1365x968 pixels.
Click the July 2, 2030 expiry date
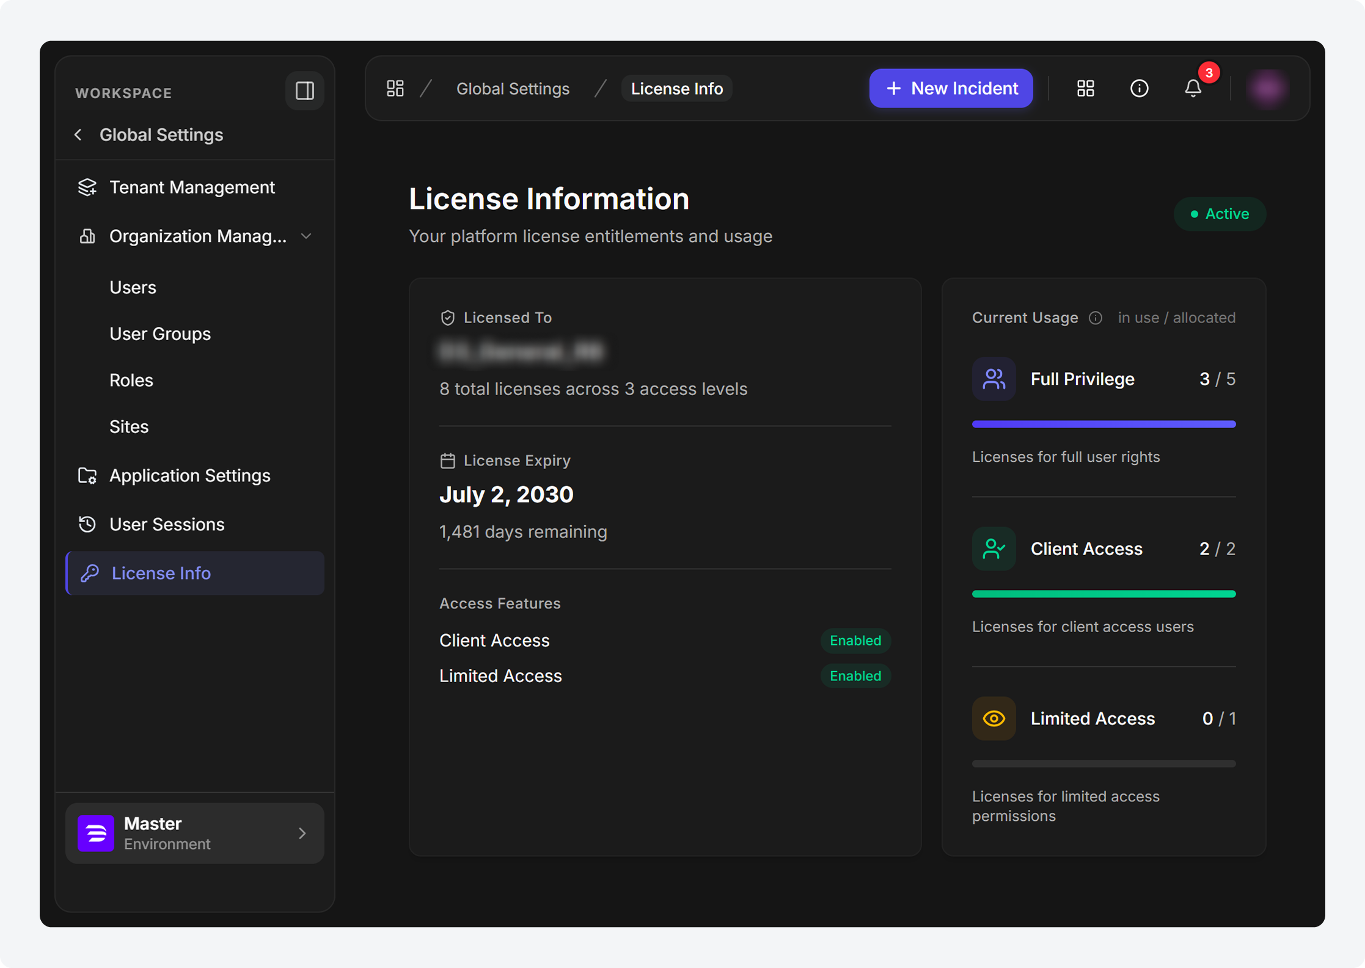pyautogui.click(x=507, y=495)
